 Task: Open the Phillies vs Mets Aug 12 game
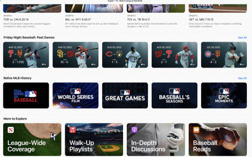point(26,55)
